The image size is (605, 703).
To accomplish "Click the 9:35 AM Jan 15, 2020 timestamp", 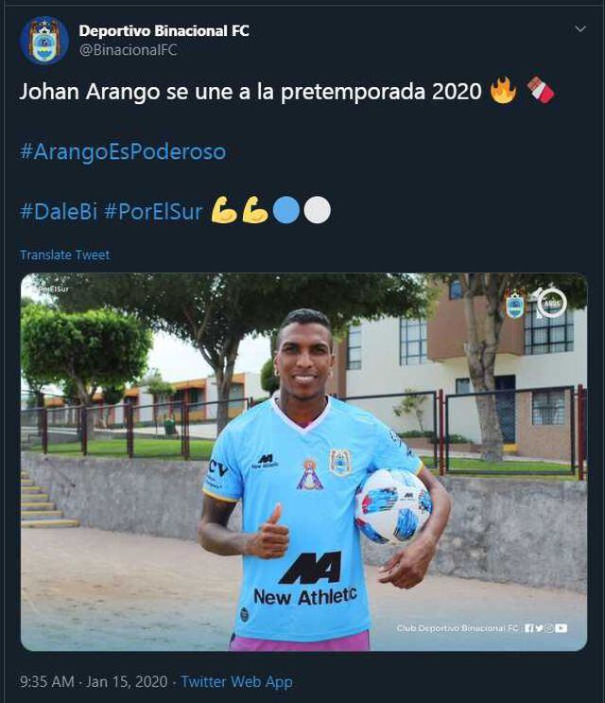I will pyautogui.click(x=94, y=681).
